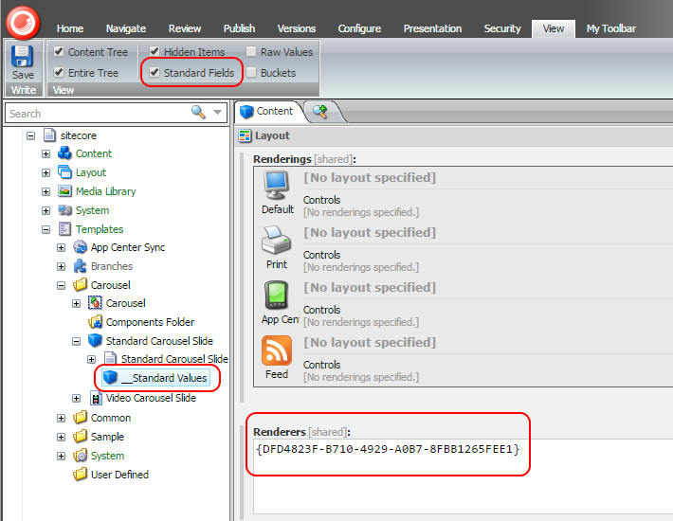673x521 pixels.
Task: Click the Carousel template icon
Action: tap(95, 303)
